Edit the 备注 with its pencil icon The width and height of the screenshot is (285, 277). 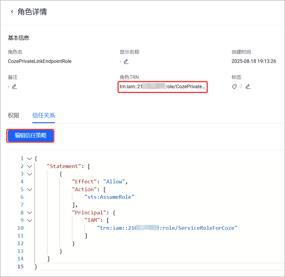coord(14,87)
